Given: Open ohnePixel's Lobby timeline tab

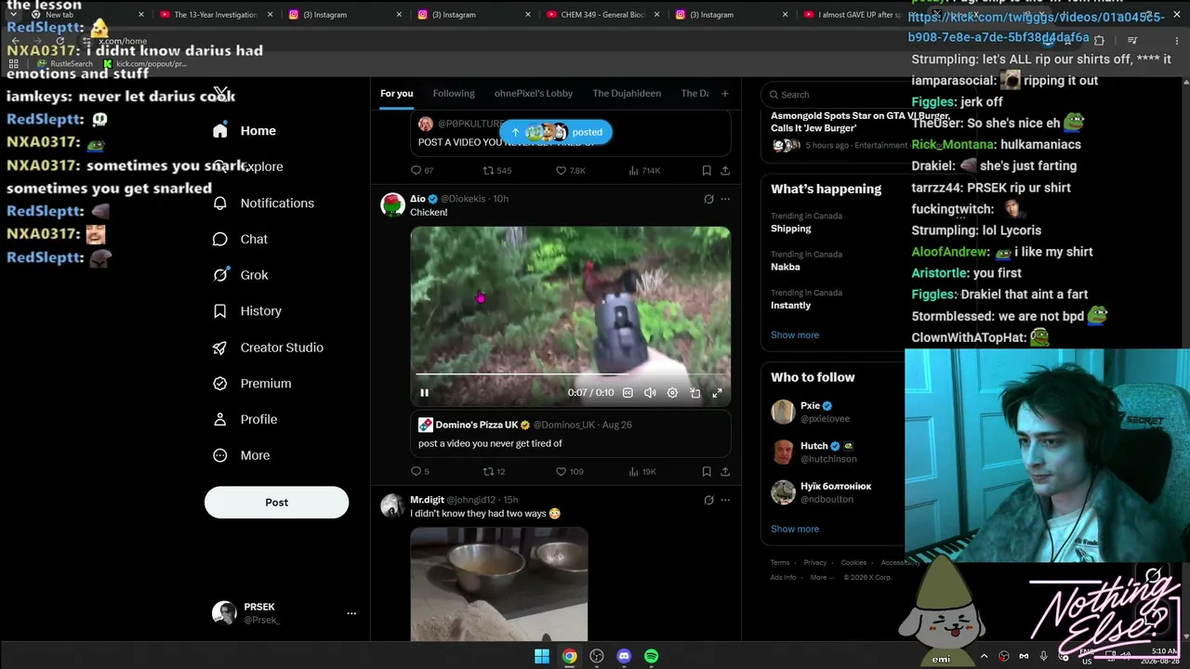Looking at the screenshot, I should coord(534,94).
